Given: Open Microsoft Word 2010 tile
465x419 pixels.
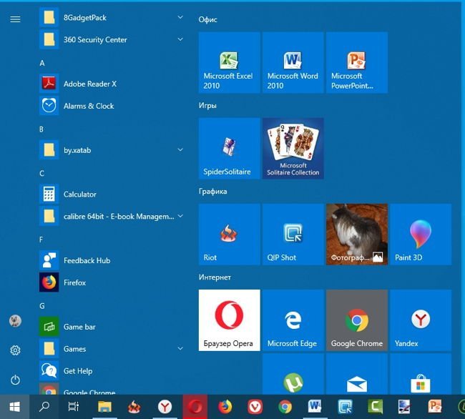Looking at the screenshot, I should click(x=293, y=62).
